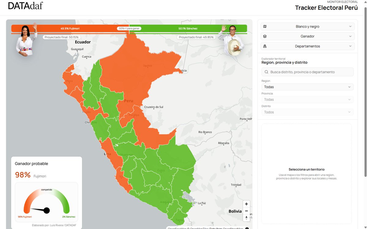Click the Rio Branco map label
Screen dimensions: 367x229
click(205, 132)
